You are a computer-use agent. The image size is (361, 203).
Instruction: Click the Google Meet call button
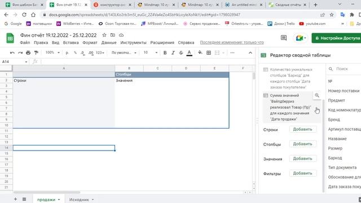click(301, 38)
